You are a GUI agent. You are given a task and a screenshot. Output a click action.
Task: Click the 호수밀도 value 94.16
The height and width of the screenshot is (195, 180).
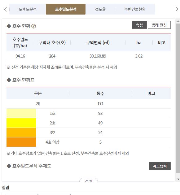pyautogui.click(x=20, y=56)
